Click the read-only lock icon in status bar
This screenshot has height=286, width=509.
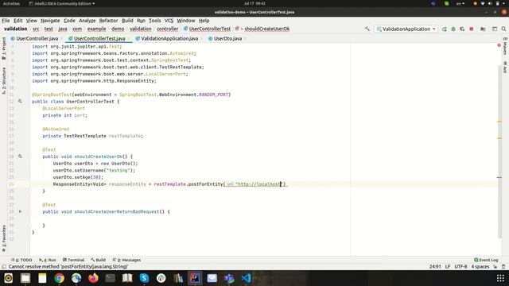(495, 267)
